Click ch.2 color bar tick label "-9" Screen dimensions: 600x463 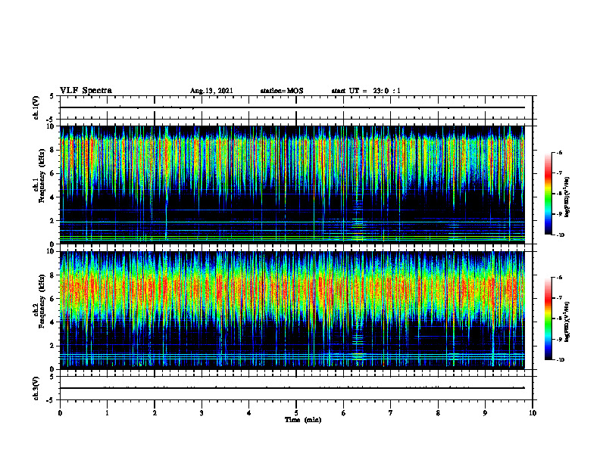pyautogui.click(x=559, y=339)
